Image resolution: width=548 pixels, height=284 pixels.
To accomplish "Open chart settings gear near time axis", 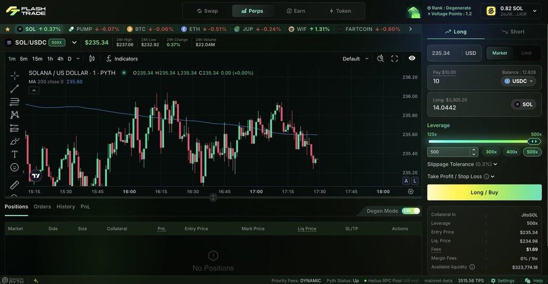I will [x=410, y=192].
